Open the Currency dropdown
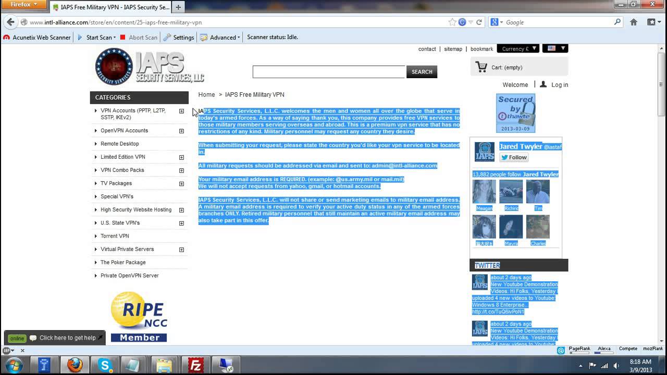This screenshot has width=667, height=375. click(x=518, y=49)
